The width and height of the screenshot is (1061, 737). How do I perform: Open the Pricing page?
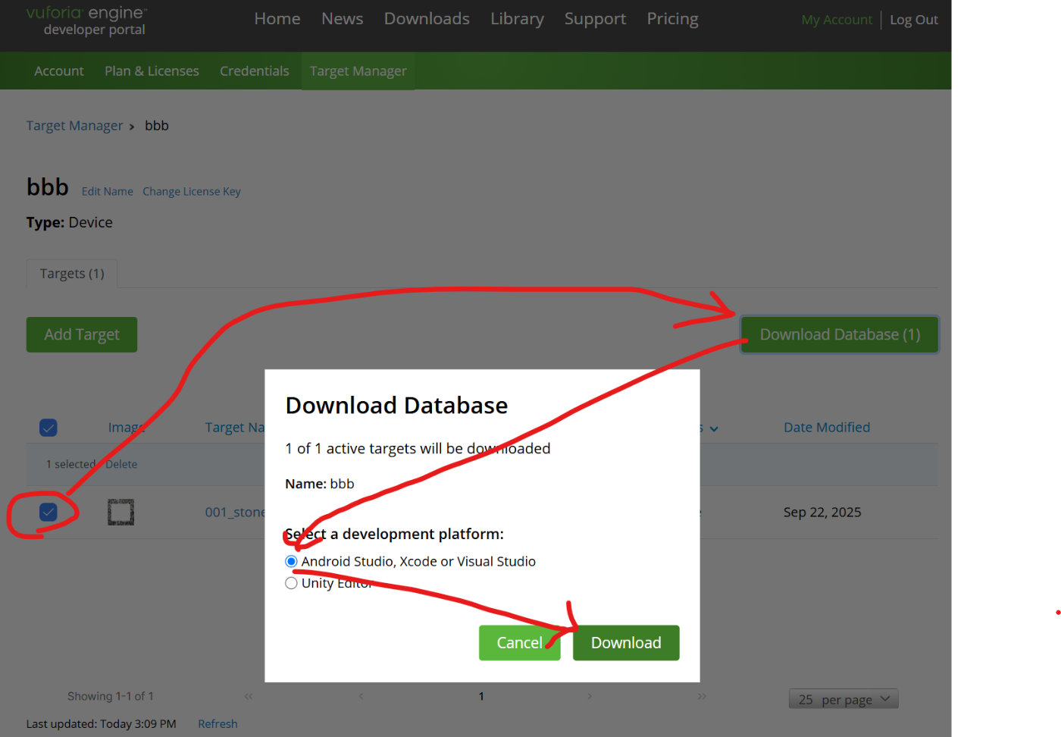[672, 19]
